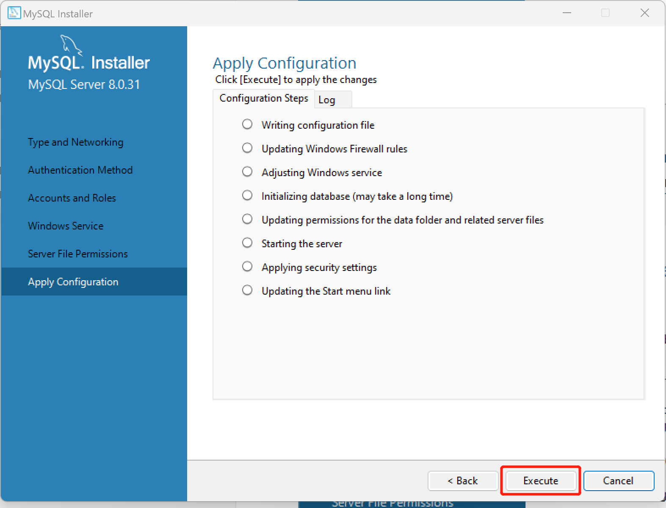Select the Updating the Start menu link indicator
Screen dimensions: 666x508
coord(247,290)
